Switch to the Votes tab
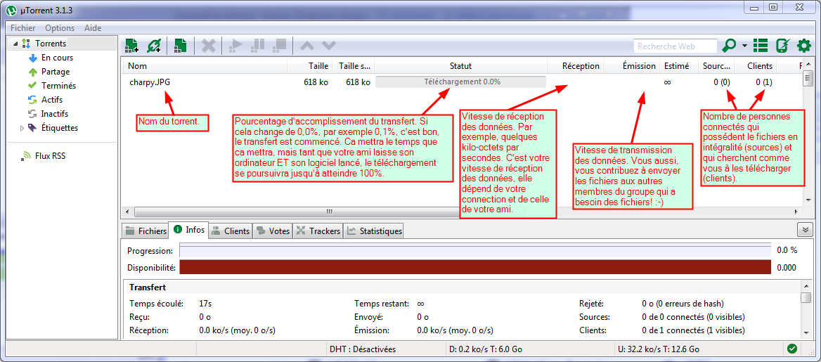The height and width of the screenshot is (362, 821). 272,231
